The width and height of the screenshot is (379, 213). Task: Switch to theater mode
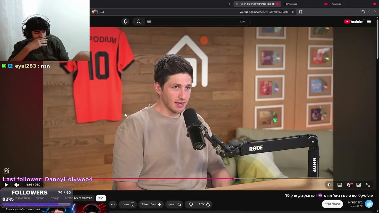359,185
